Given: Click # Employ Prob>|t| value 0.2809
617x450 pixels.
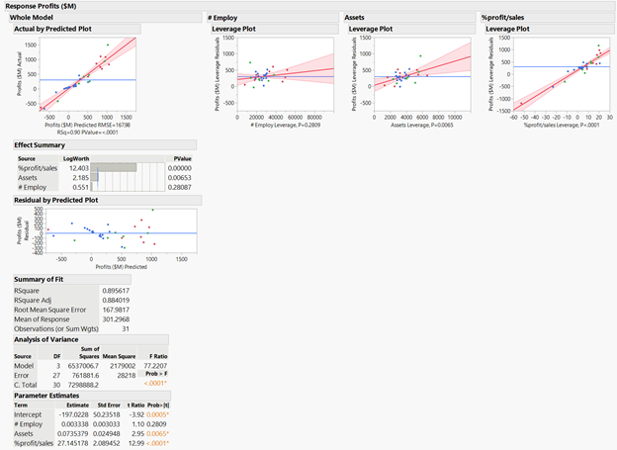Looking at the screenshot, I should tap(156, 424).
